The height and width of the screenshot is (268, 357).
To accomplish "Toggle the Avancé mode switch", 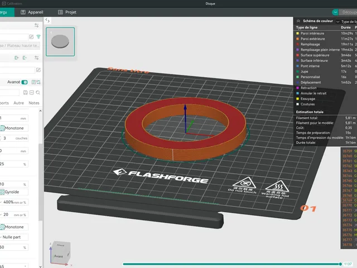I will (25, 82).
